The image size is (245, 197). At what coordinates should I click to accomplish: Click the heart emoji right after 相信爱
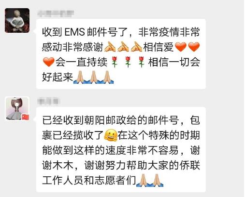click(181, 47)
